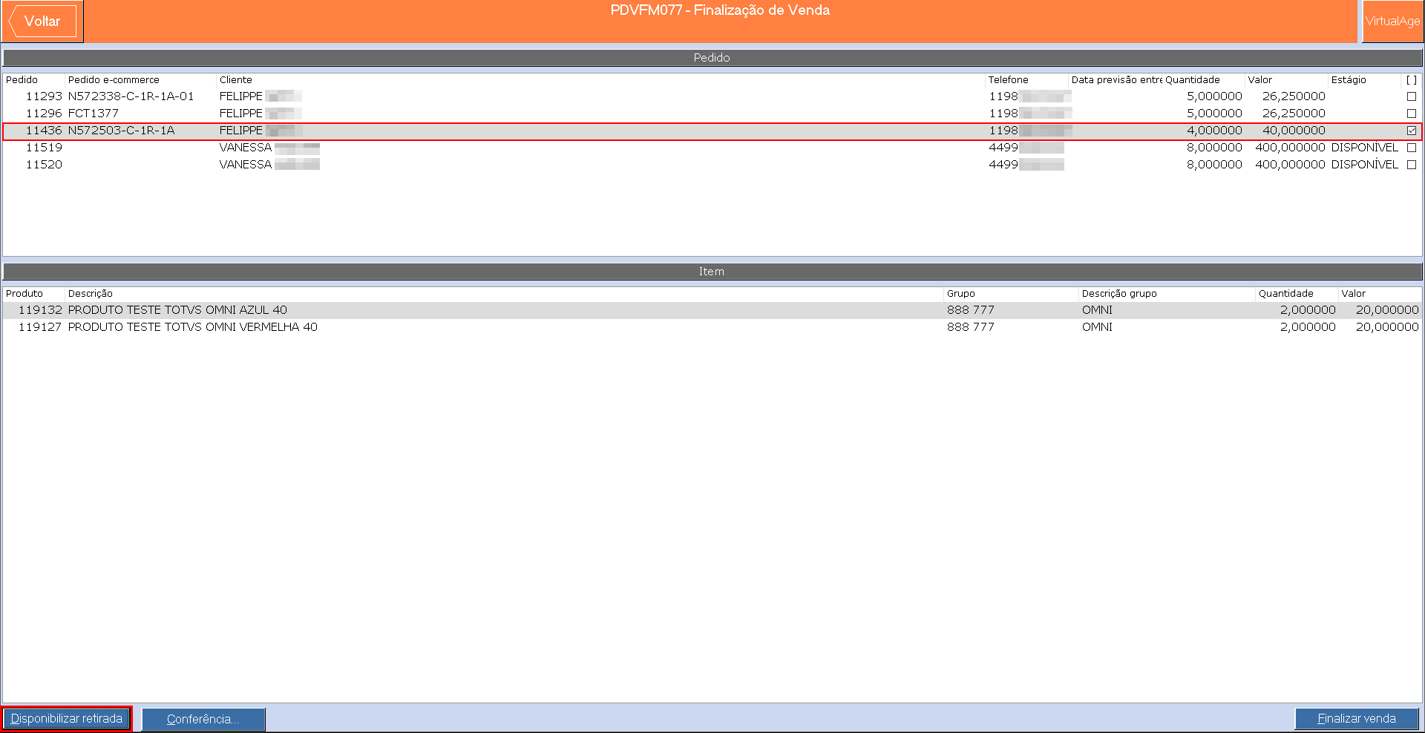Click the Grupo column header
This screenshot has width=1425, height=733.
coord(961,294)
